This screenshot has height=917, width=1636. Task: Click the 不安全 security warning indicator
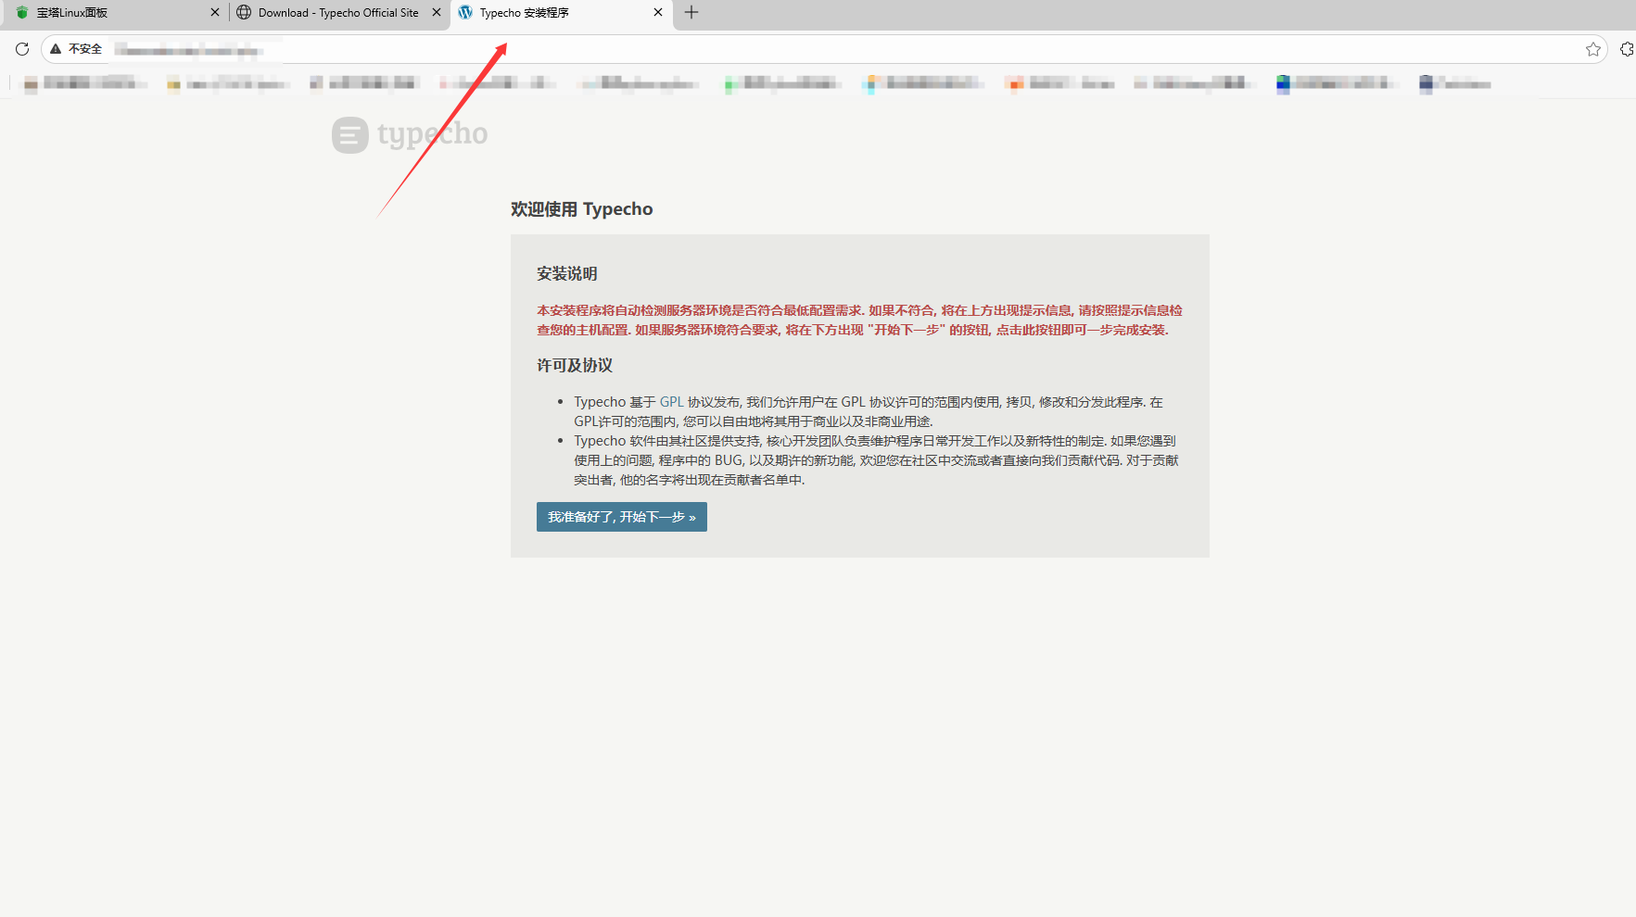76,49
